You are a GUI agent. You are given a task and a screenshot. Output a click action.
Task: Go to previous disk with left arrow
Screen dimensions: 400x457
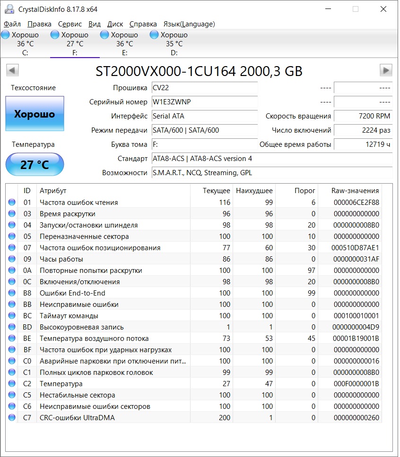pyautogui.click(x=12, y=70)
